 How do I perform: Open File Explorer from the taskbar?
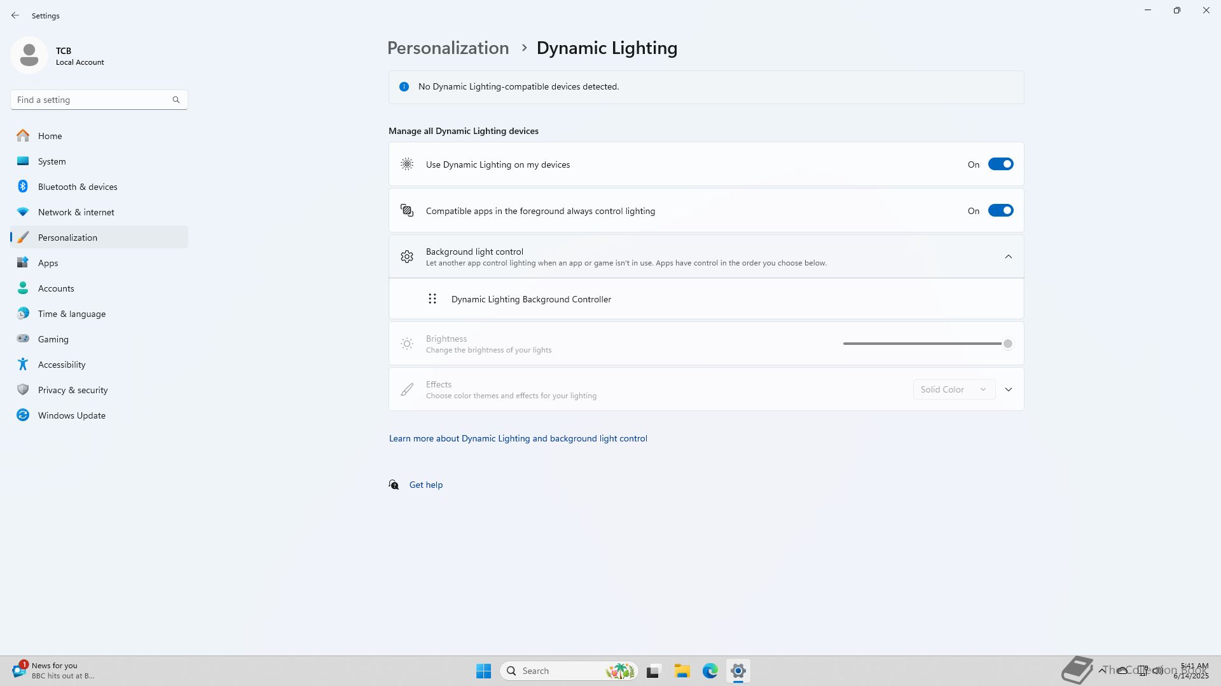[x=682, y=671]
